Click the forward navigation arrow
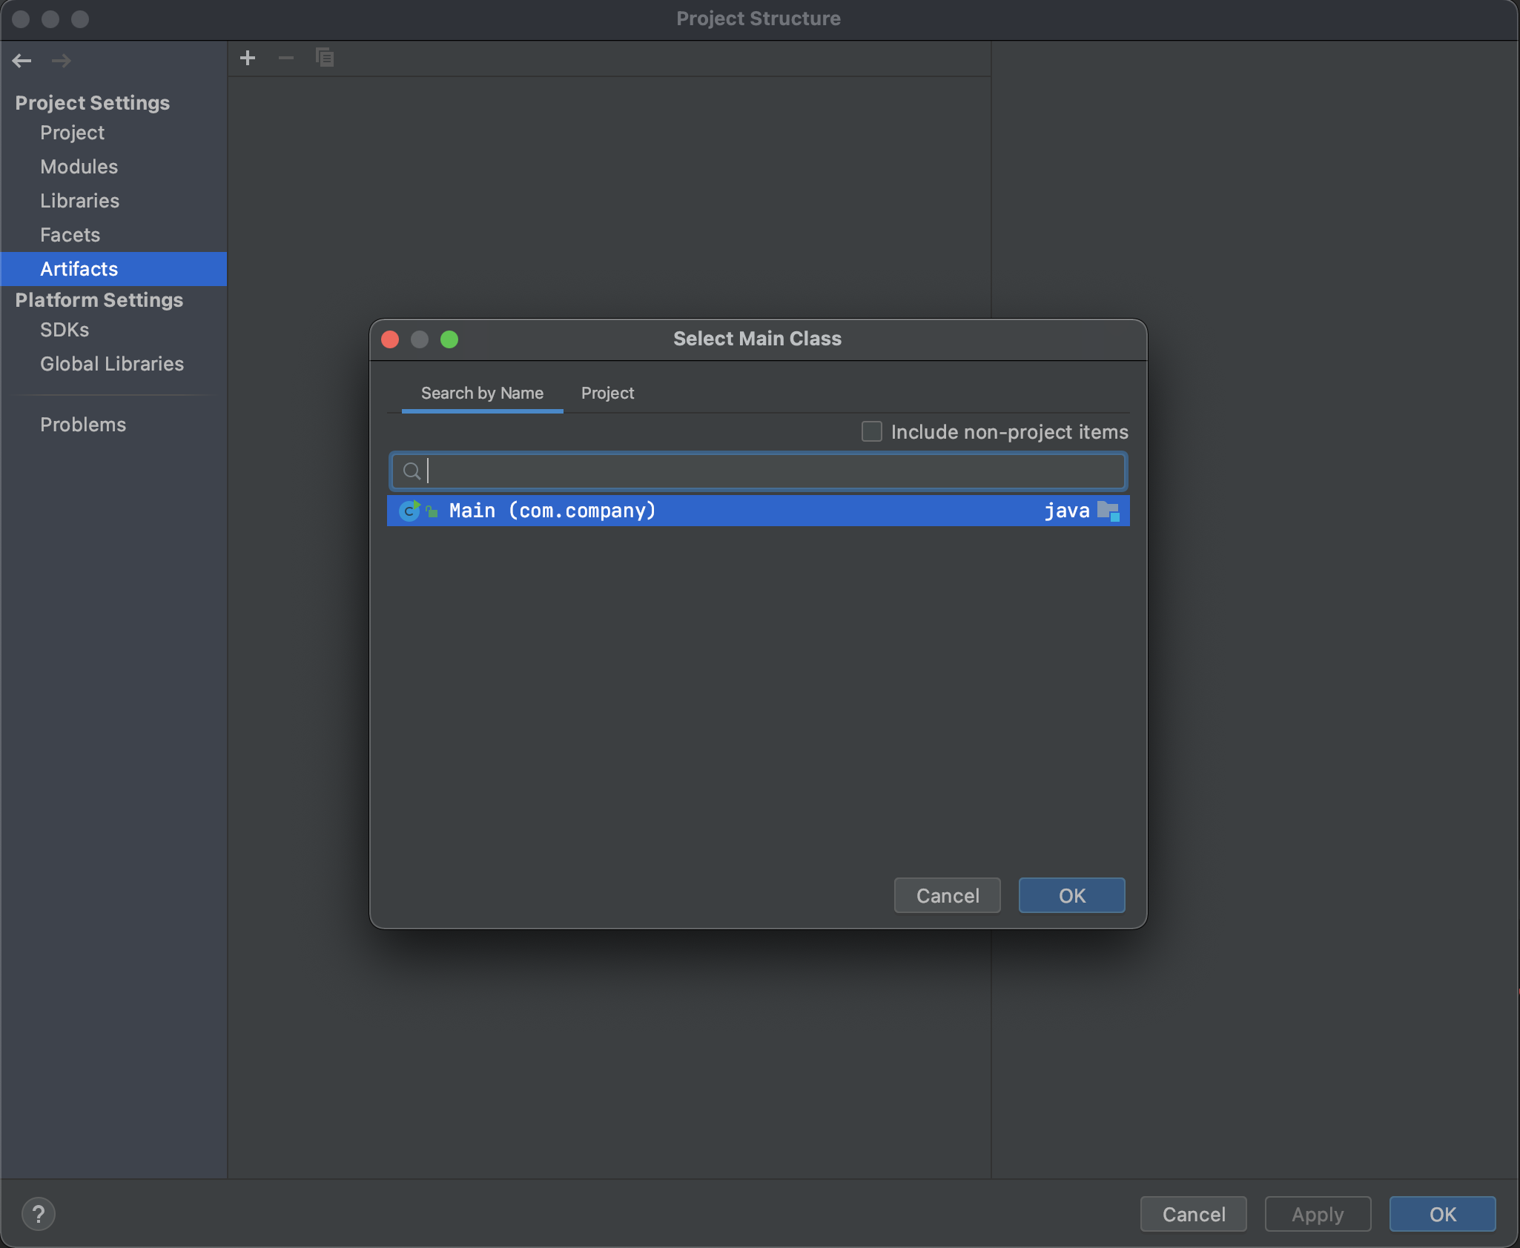 (62, 61)
